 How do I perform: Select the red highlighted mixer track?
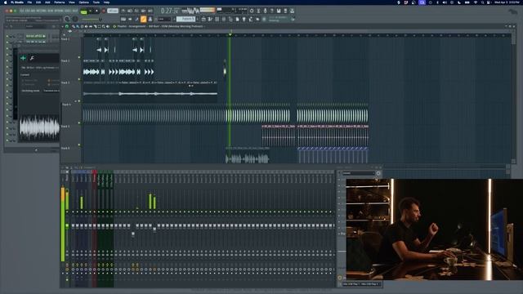click(x=95, y=229)
